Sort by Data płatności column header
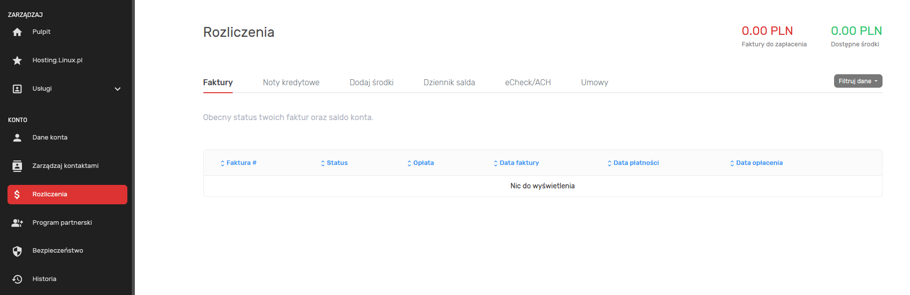This screenshot has height=295, width=910. click(636, 163)
